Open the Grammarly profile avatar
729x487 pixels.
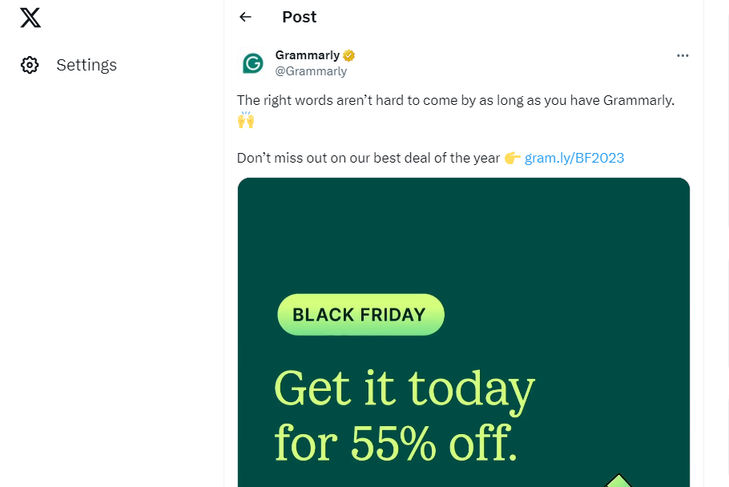(x=253, y=63)
